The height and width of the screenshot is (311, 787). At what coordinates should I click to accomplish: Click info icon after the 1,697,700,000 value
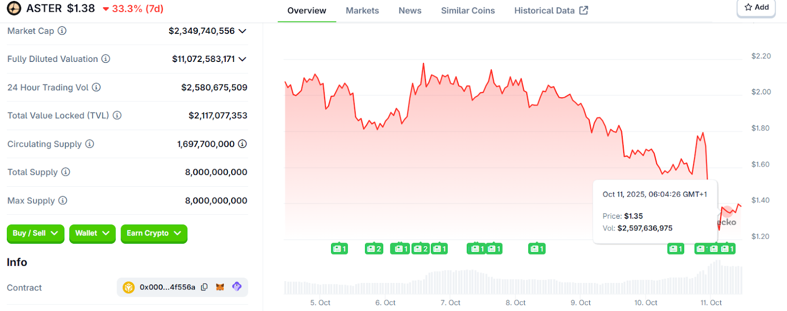242,144
